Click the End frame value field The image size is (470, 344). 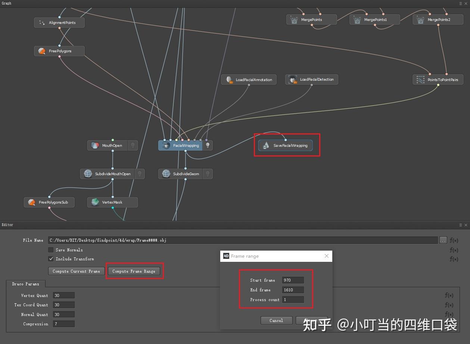click(293, 290)
